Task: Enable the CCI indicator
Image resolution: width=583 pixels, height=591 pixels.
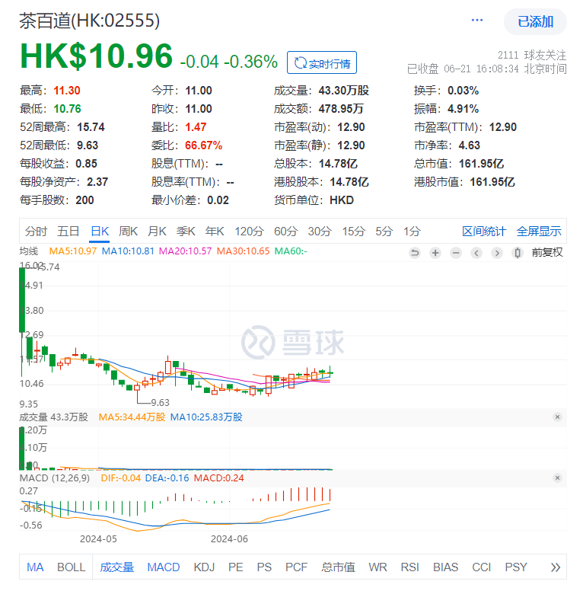Action: coord(481,567)
